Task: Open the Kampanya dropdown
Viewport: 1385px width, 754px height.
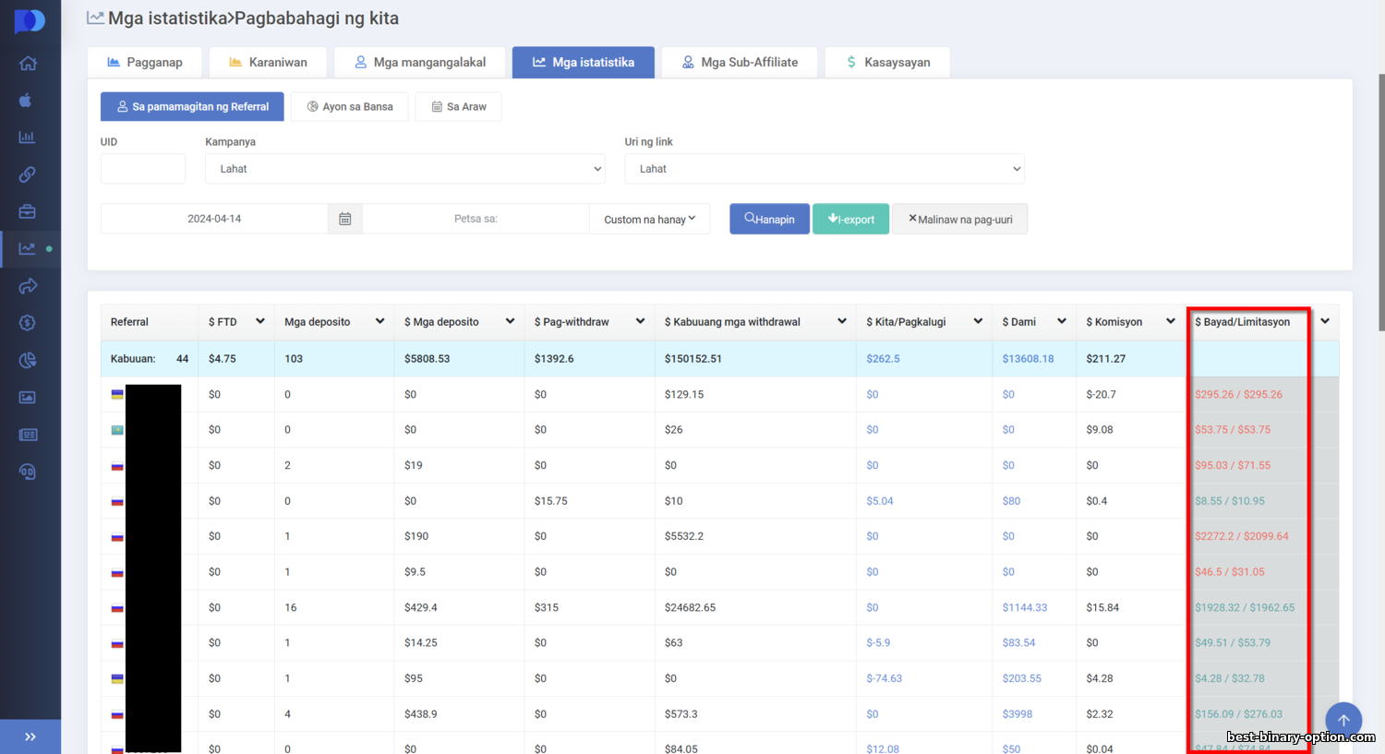Action: pos(404,169)
